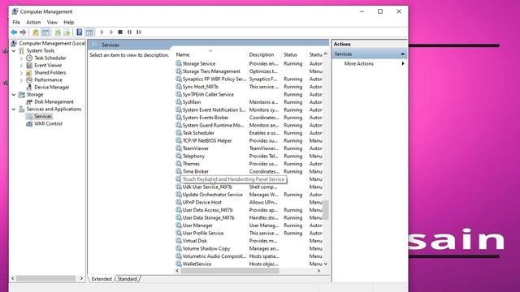Select the Task Scheduler service row

coord(249,133)
